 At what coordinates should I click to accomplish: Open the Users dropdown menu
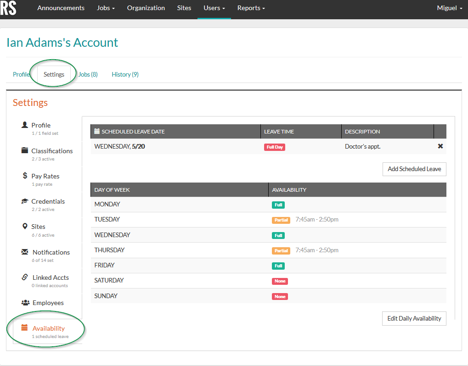pos(214,8)
